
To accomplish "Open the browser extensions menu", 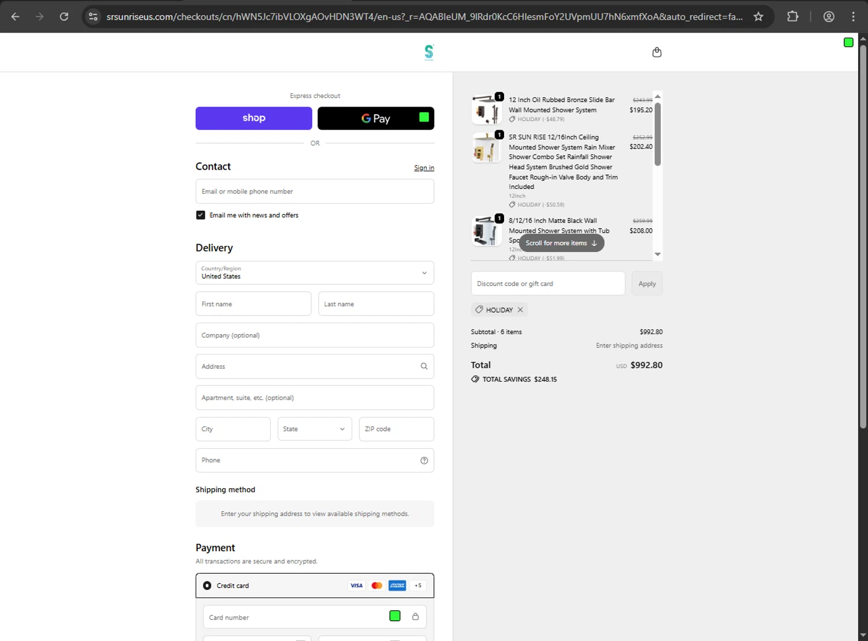I will click(x=793, y=17).
